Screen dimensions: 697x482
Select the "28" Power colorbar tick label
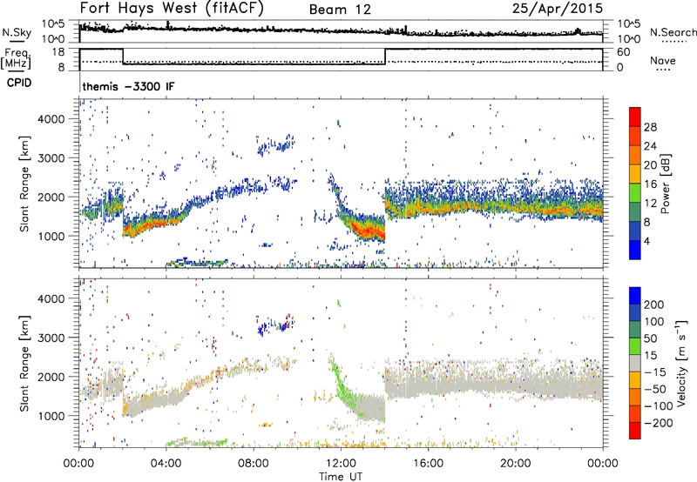pos(650,127)
